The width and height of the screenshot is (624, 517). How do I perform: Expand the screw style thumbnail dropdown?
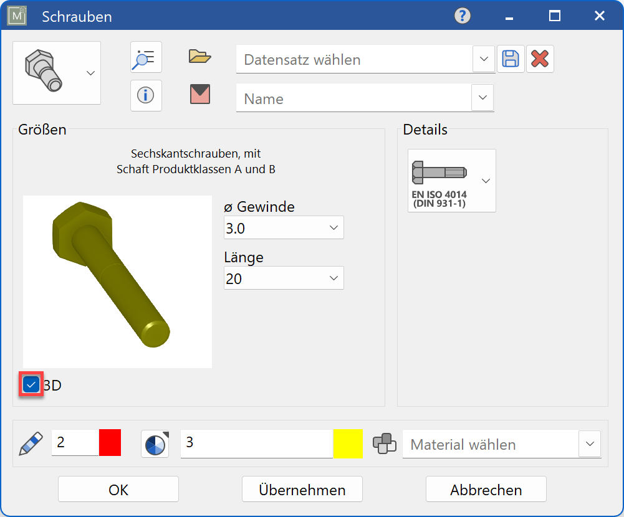pyautogui.click(x=91, y=72)
